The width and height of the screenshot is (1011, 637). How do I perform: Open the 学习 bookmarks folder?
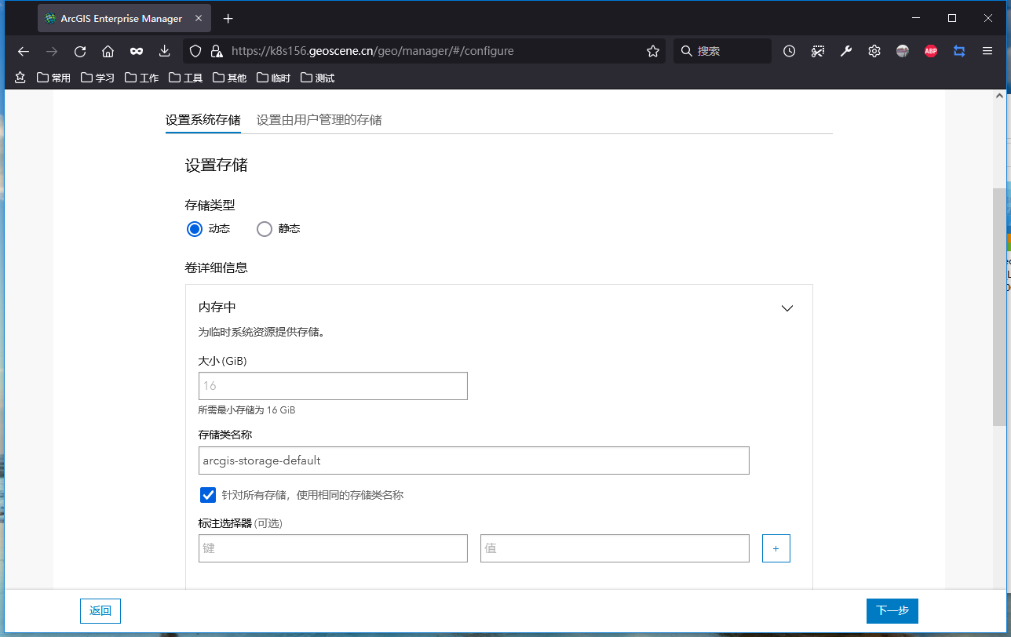pos(98,78)
